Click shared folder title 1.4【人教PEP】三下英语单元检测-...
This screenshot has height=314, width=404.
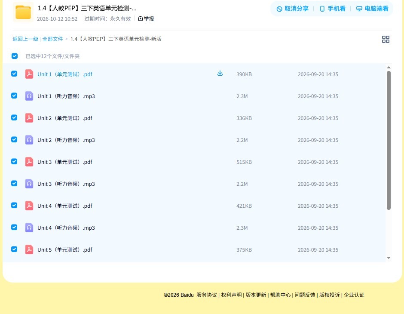coord(87,8)
